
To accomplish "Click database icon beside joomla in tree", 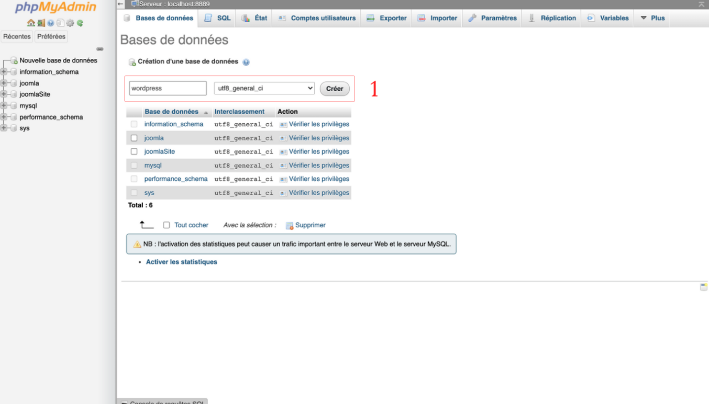I will coord(14,83).
